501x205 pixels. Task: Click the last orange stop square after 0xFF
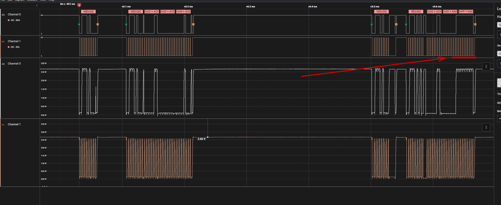coord(475,24)
